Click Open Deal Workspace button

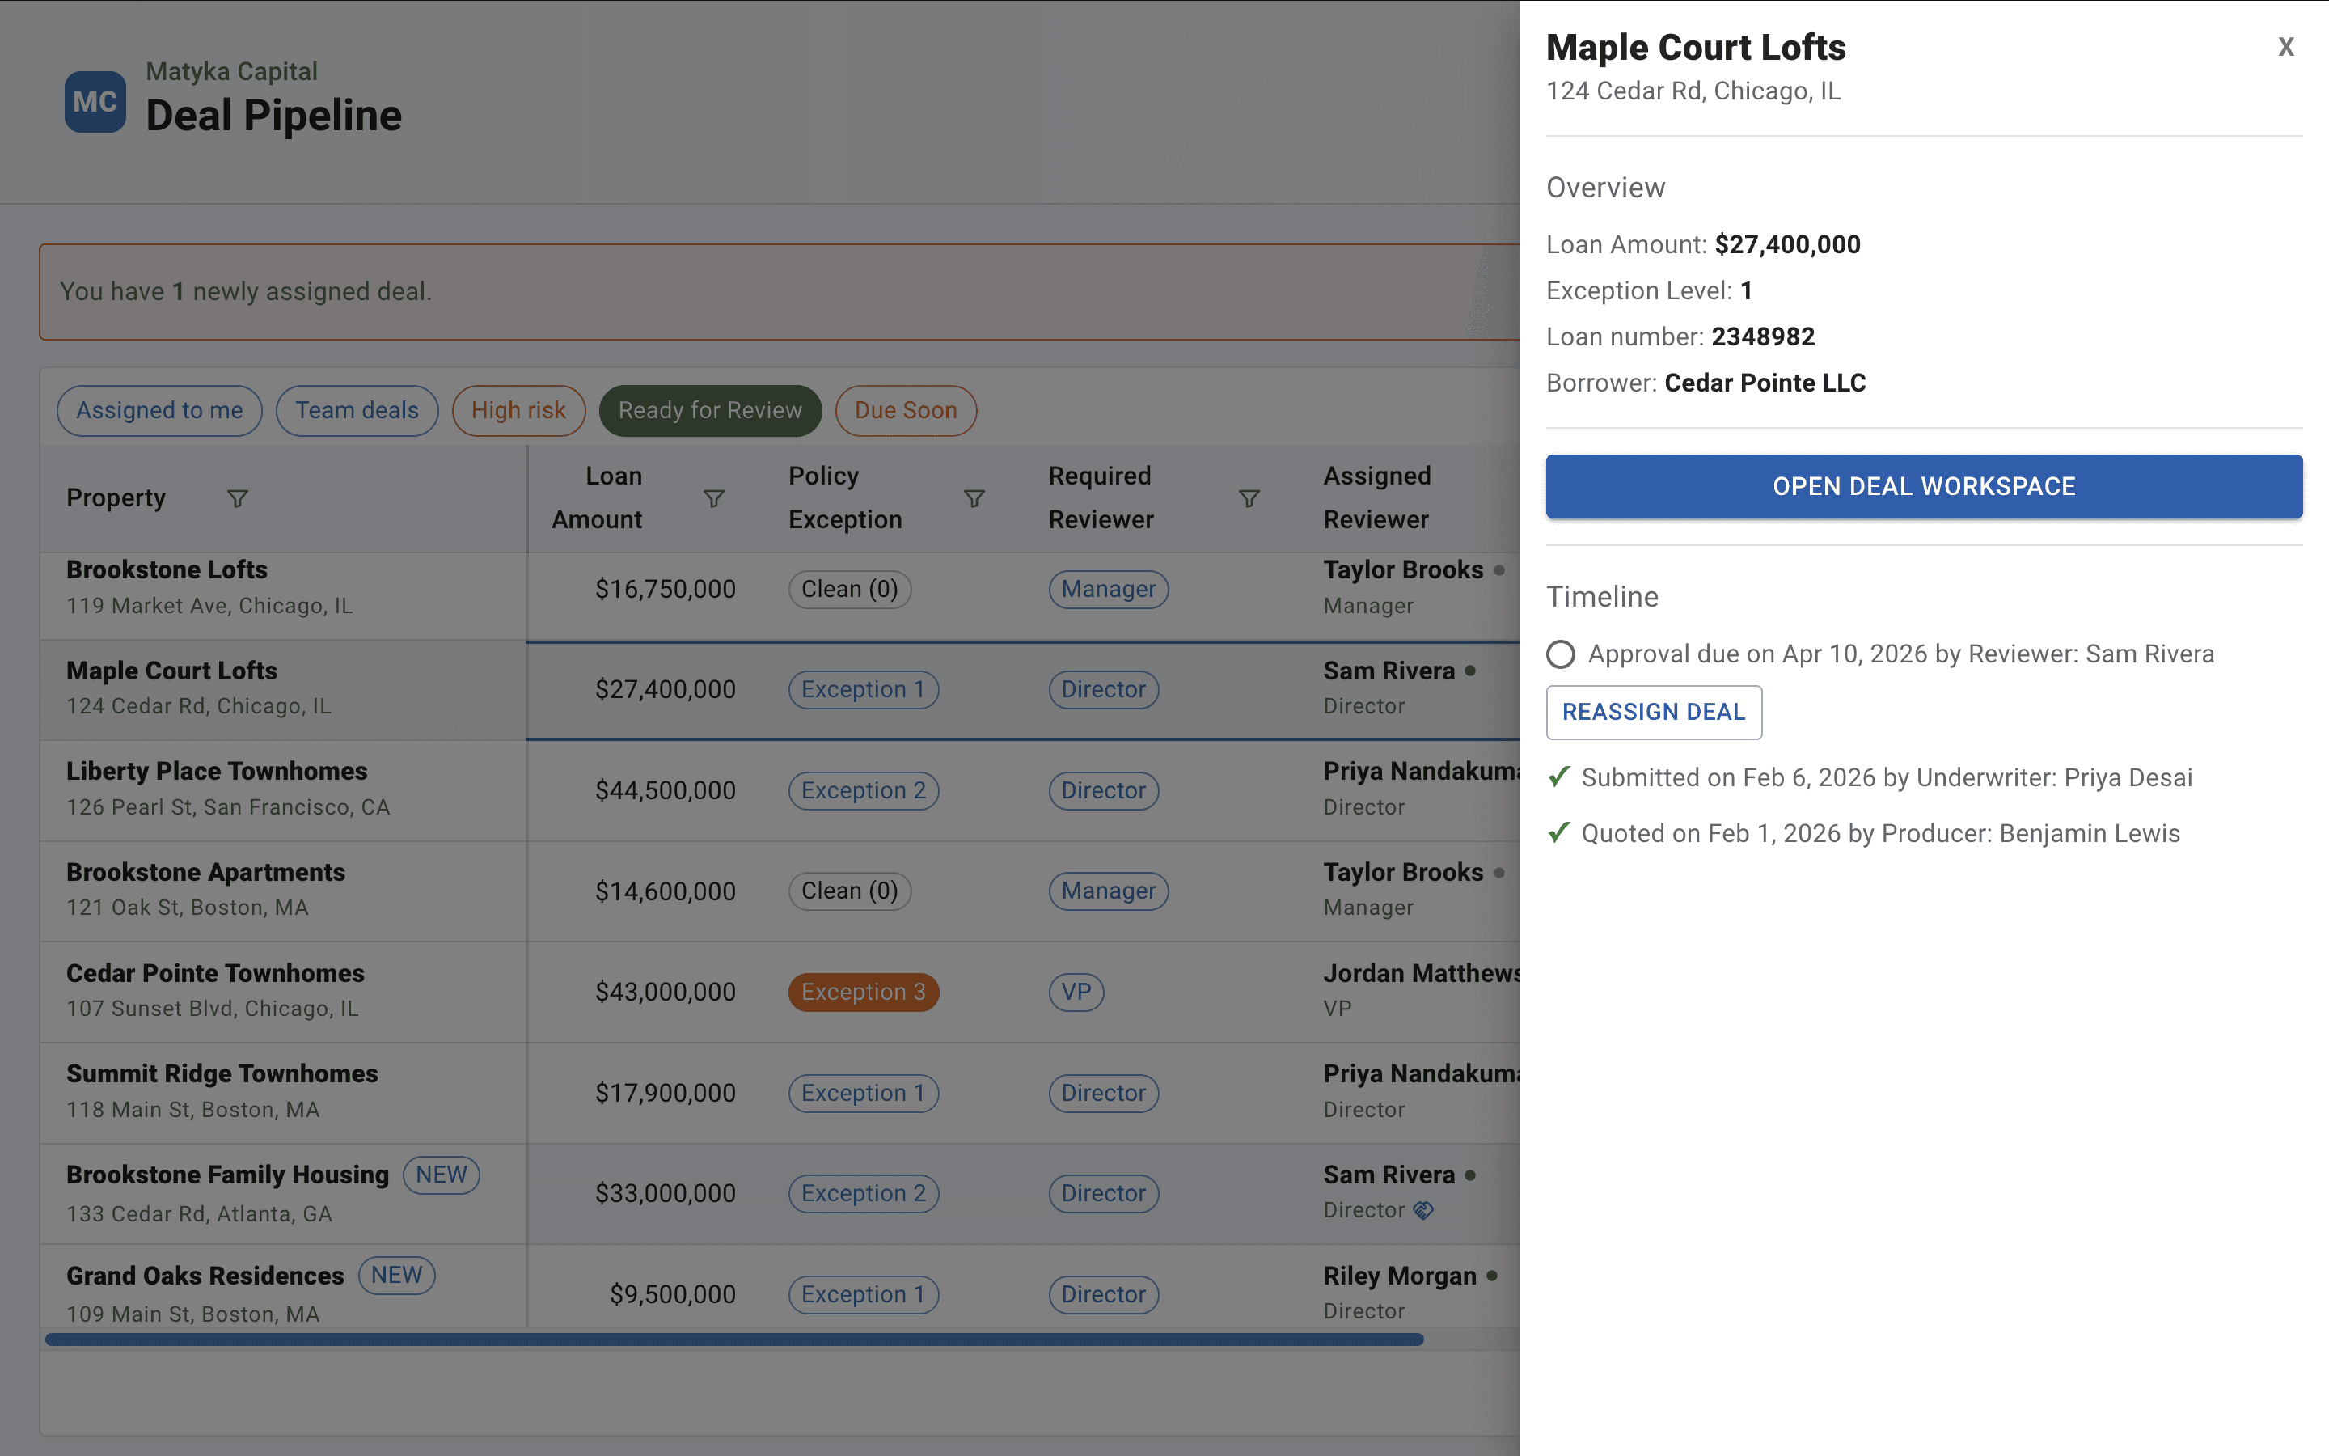click(1923, 486)
